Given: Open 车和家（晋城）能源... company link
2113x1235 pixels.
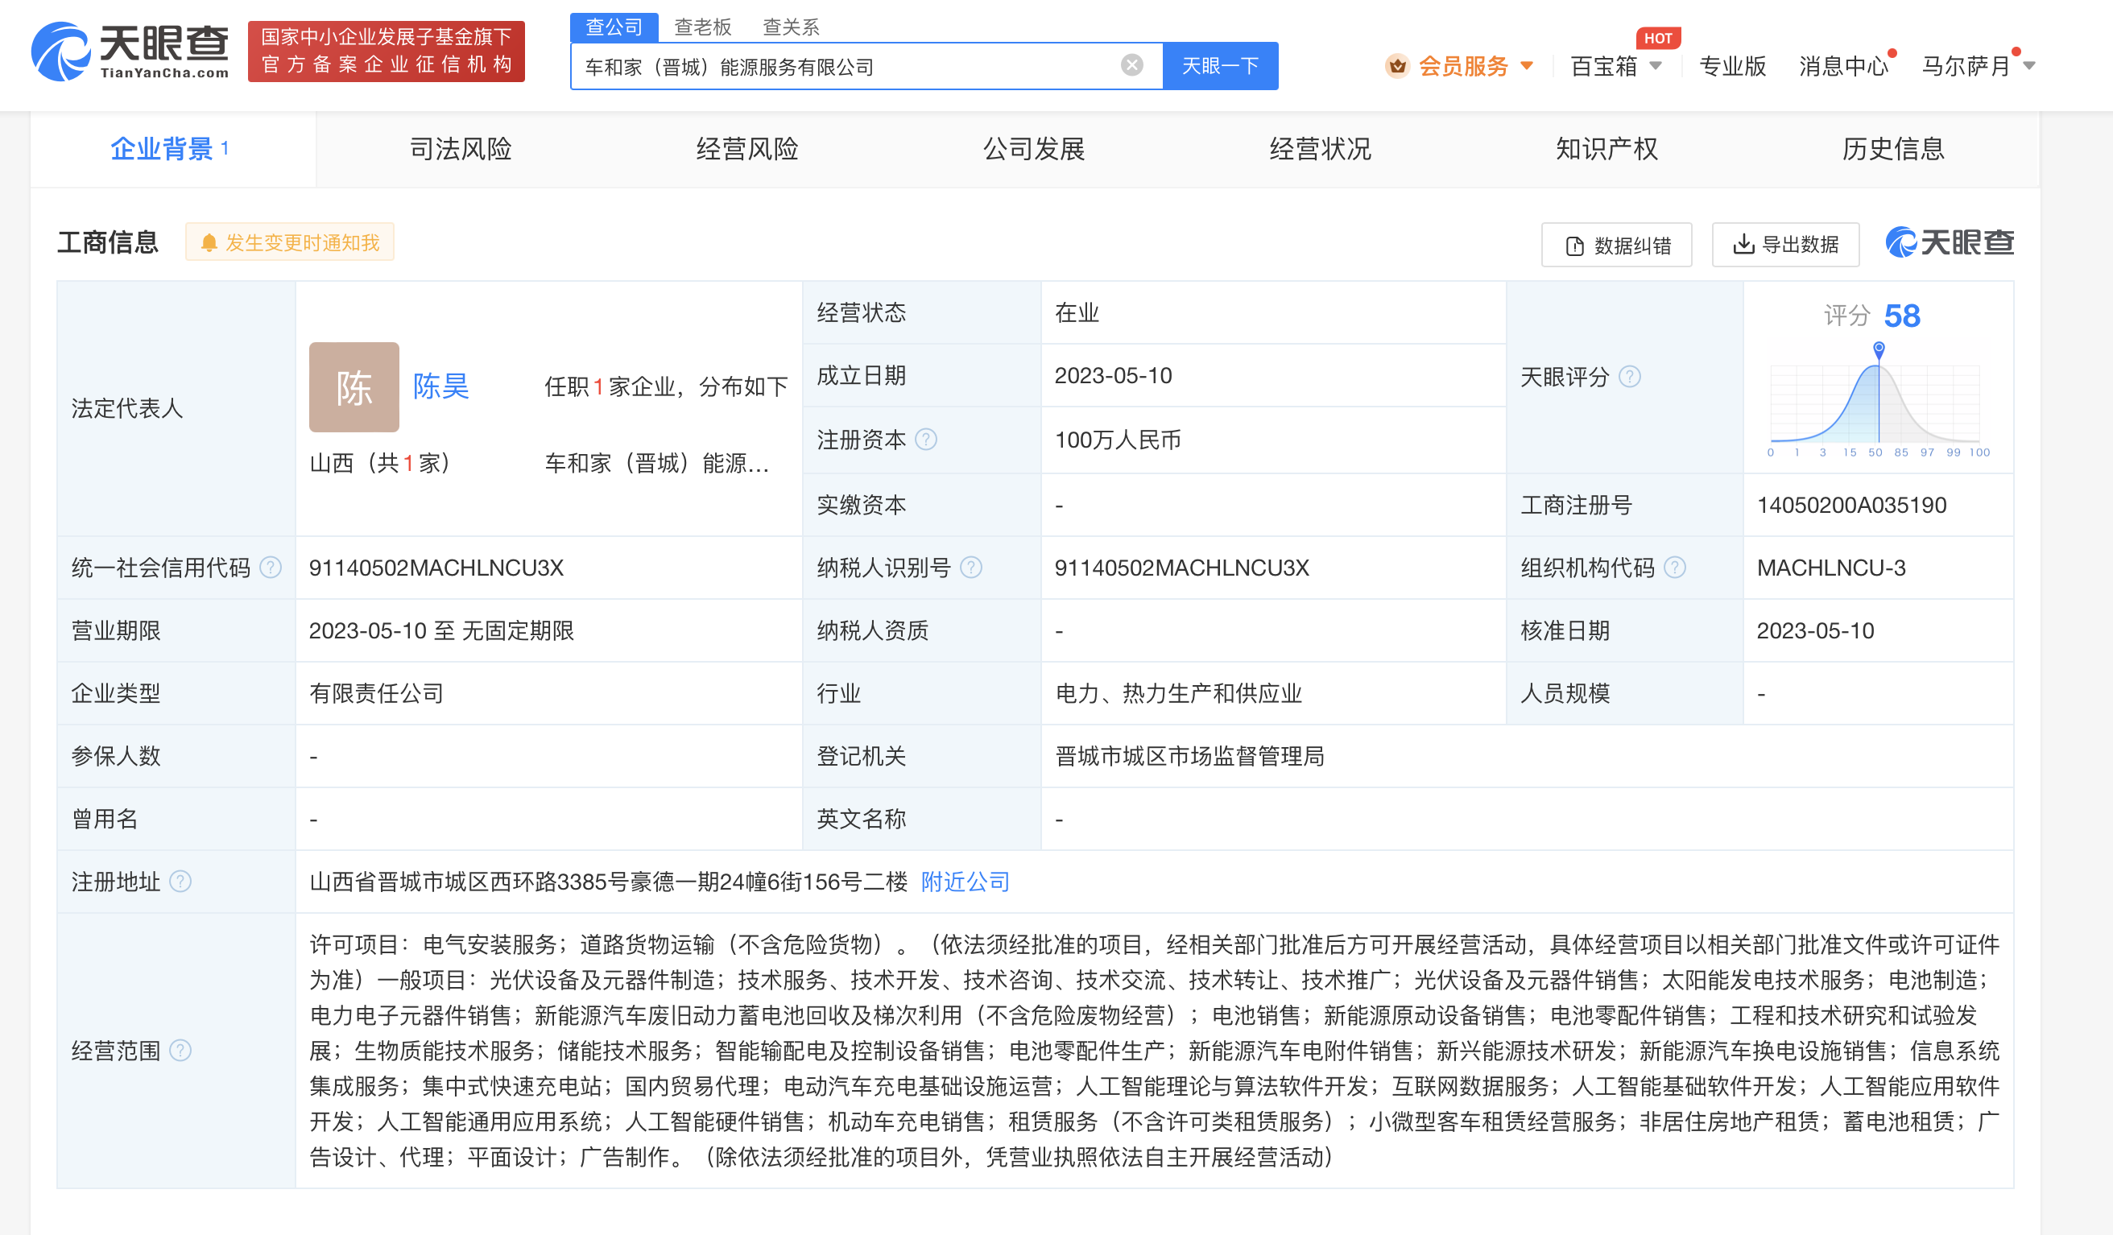Looking at the screenshot, I should [x=656, y=463].
